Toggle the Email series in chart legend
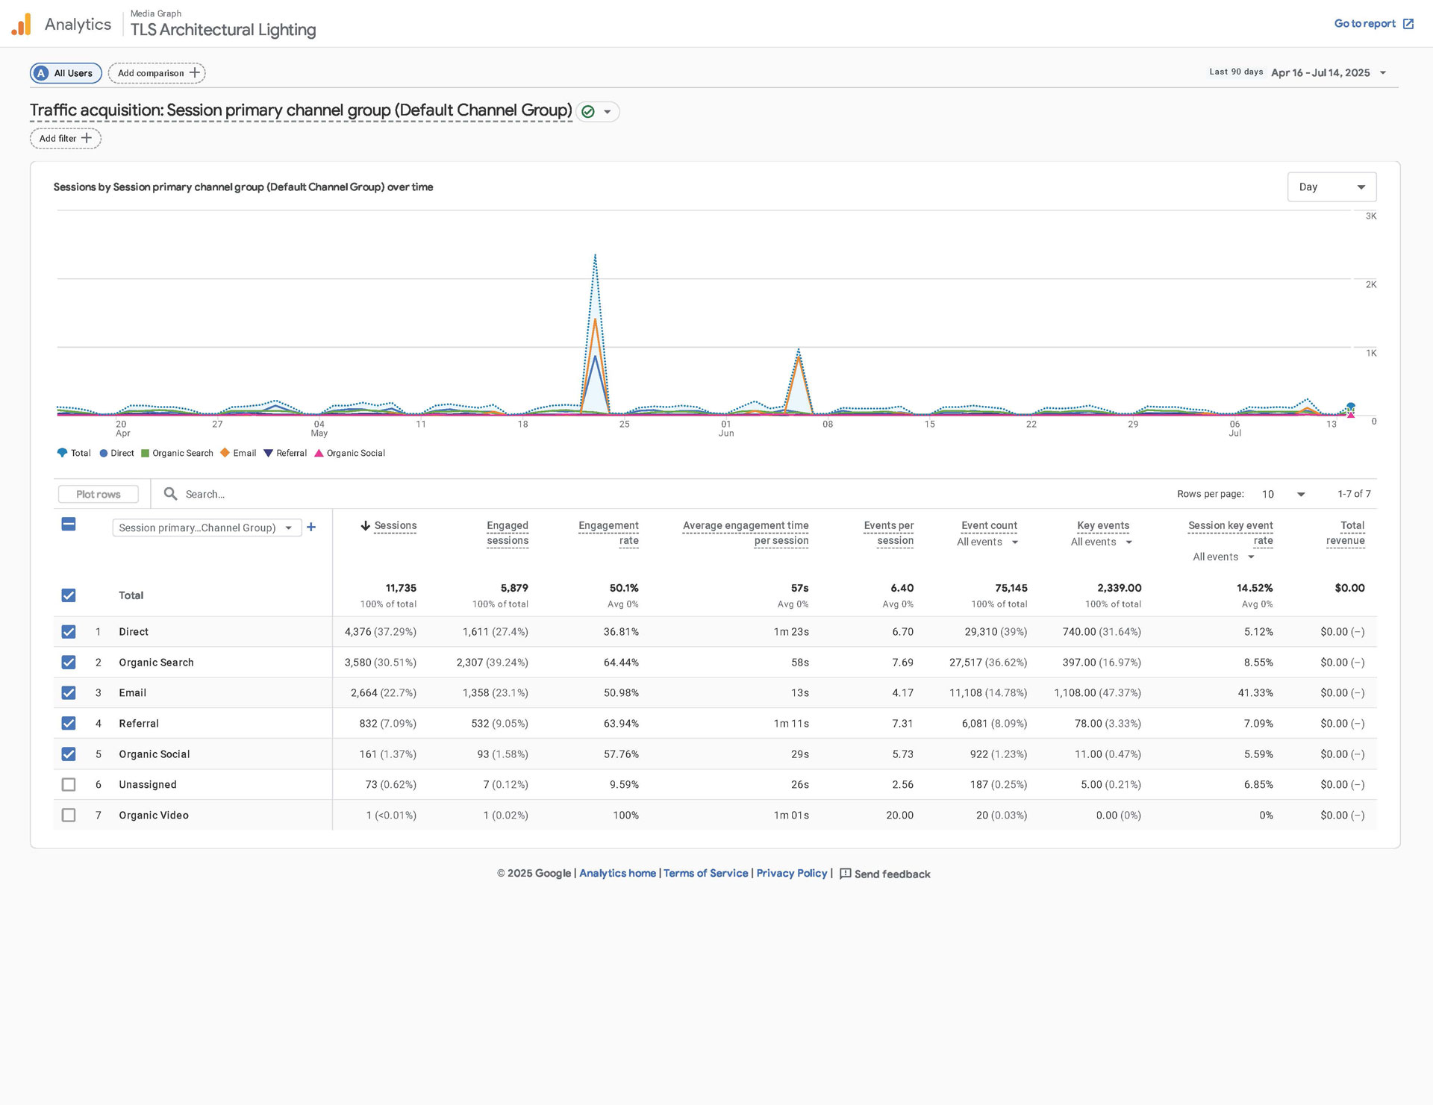This screenshot has width=1433, height=1105. point(239,454)
